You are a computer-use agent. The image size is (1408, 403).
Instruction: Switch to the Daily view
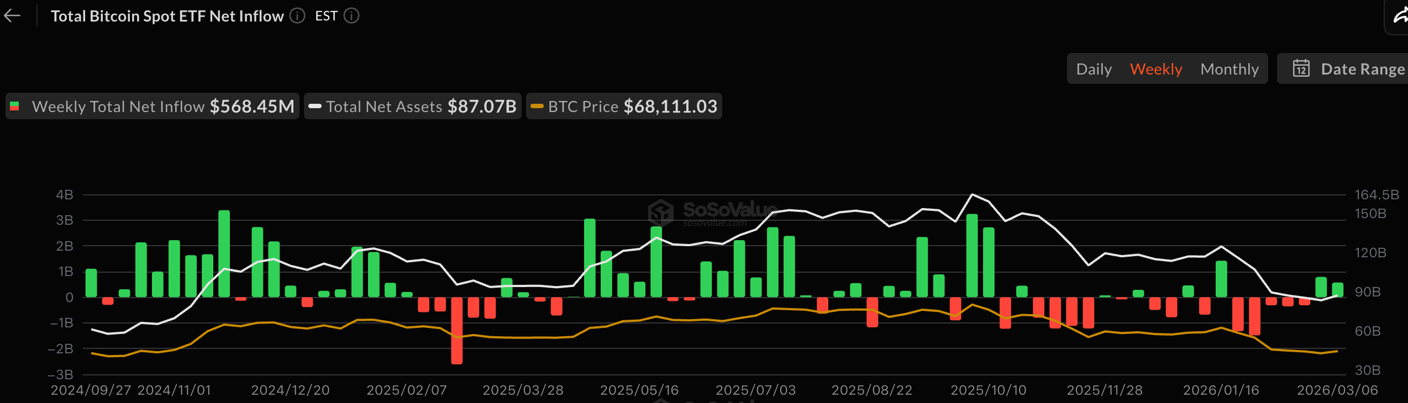coord(1094,69)
